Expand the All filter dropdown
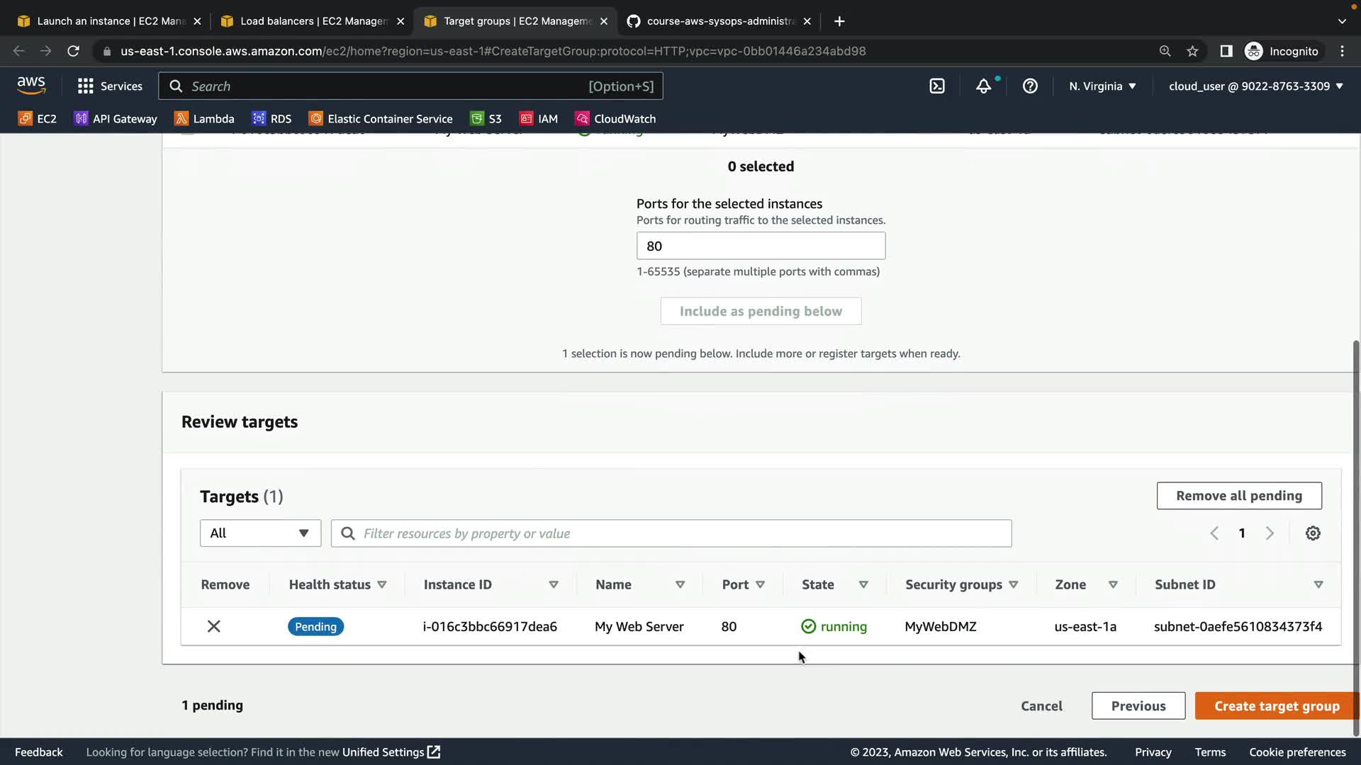Viewport: 1361px width, 765px height. [260, 533]
